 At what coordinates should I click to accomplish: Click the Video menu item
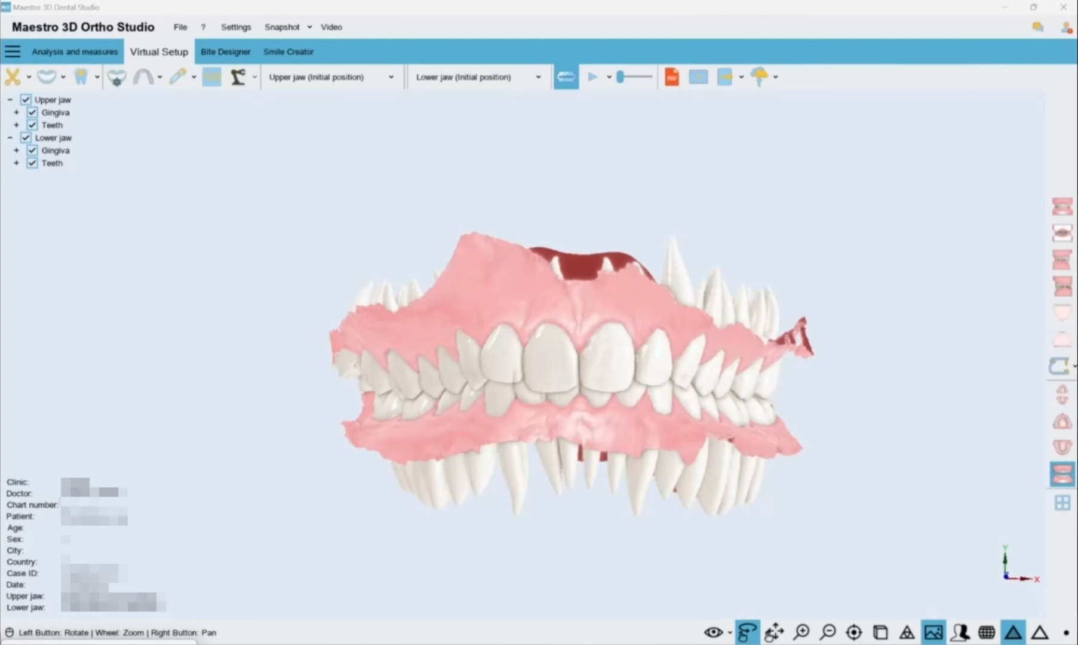331,27
